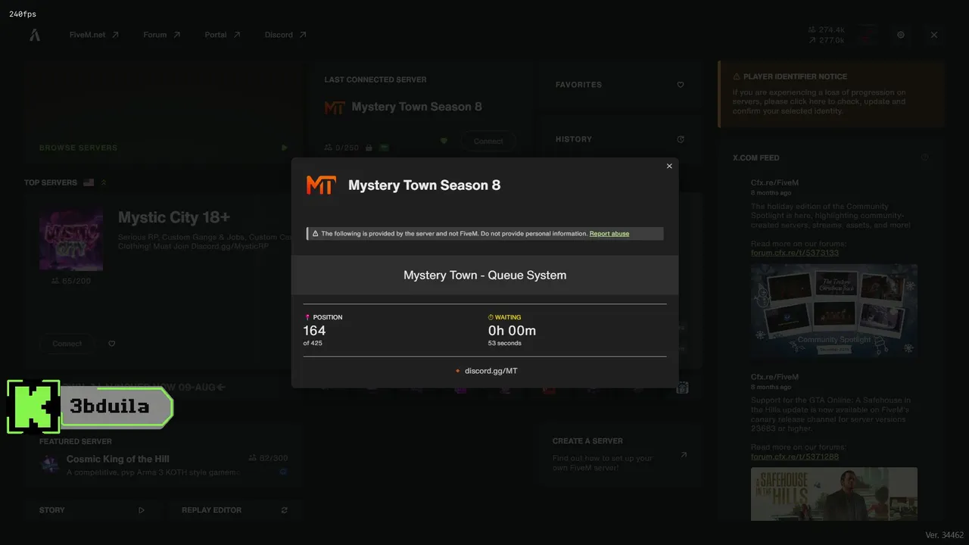Click the Favorites heart icon
This screenshot has height=545, width=969.
pyautogui.click(x=681, y=85)
